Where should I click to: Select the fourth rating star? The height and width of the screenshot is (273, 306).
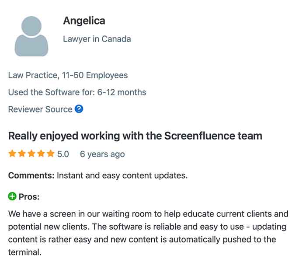tap(41, 154)
